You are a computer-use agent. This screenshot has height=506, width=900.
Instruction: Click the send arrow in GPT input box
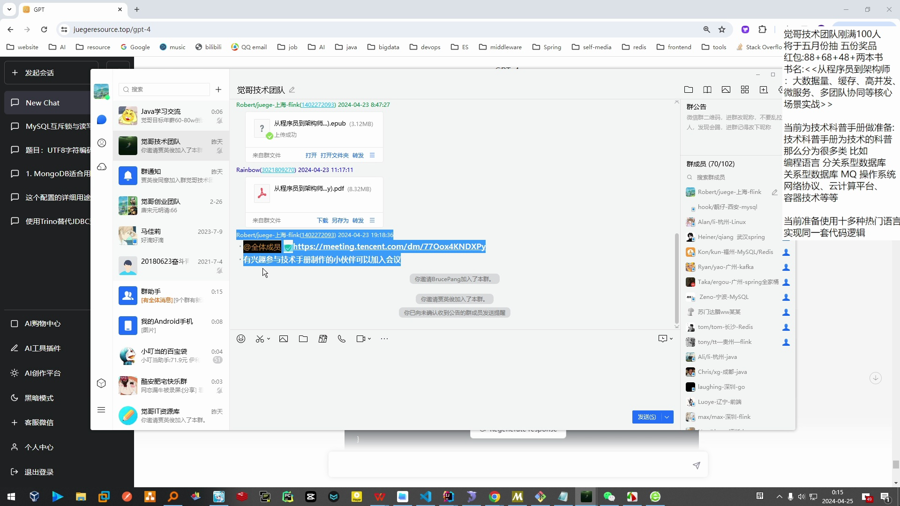point(697,465)
